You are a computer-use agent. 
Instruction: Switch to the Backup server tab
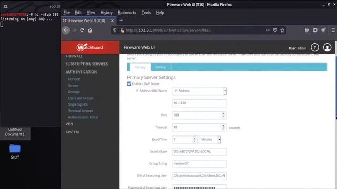(161, 67)
